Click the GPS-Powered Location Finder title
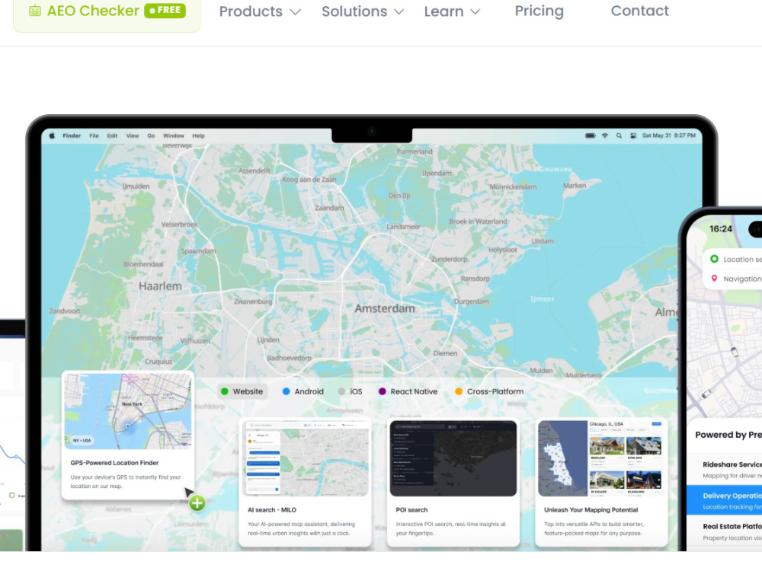 [x=115, y=463]
